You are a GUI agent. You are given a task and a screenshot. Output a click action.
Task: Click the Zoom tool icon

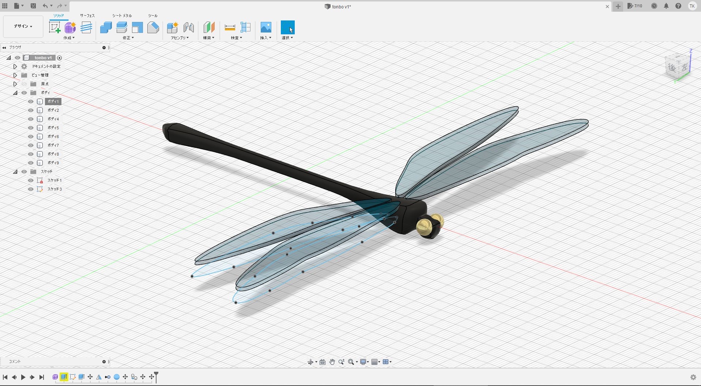pyautogui.click(x=342, y=362)
